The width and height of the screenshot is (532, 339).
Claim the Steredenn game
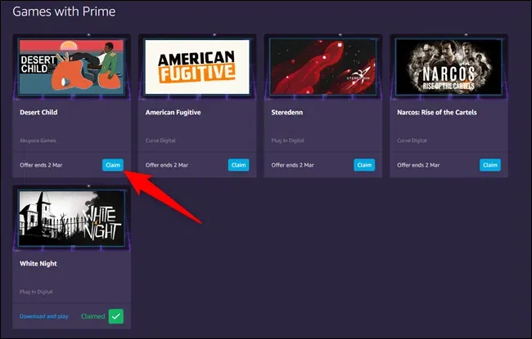364,165
